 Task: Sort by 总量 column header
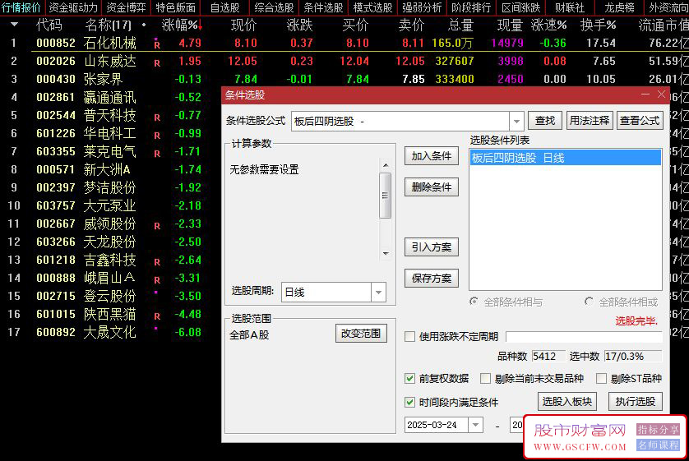point(460,25)
